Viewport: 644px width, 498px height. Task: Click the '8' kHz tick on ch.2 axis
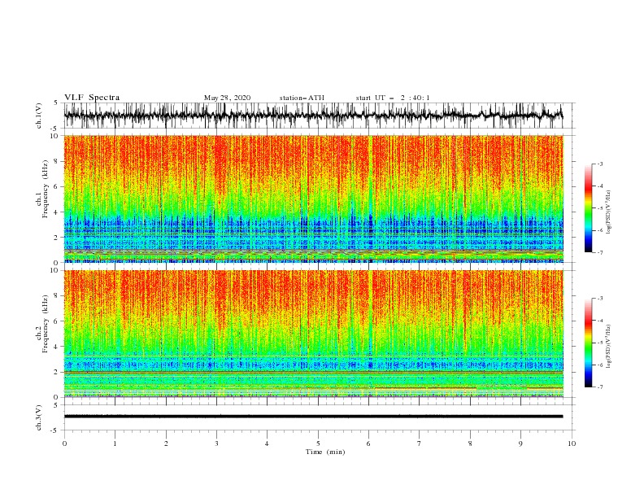click(57, 296)
